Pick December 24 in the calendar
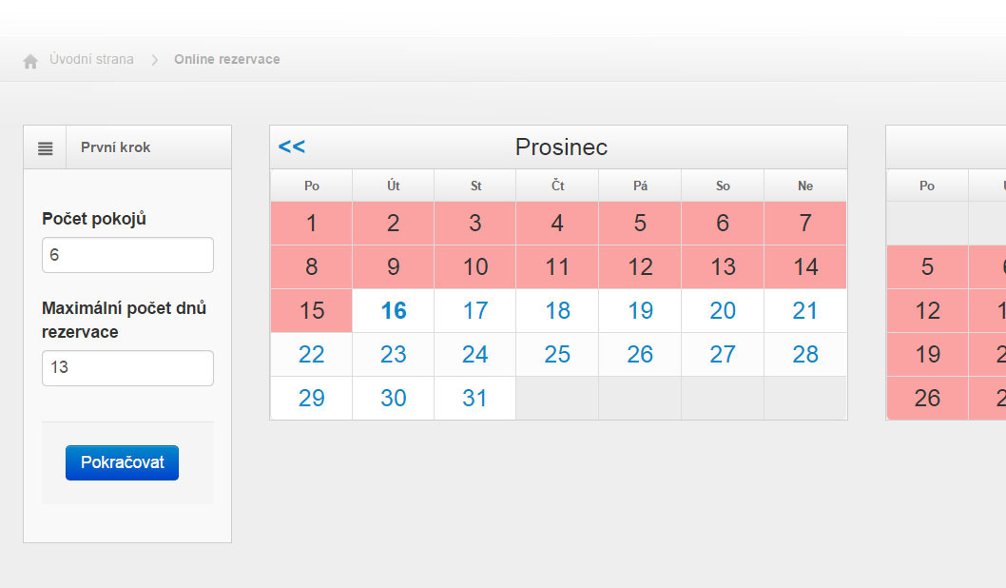This screenshot has width=1006, height=588. coord(475,354)
